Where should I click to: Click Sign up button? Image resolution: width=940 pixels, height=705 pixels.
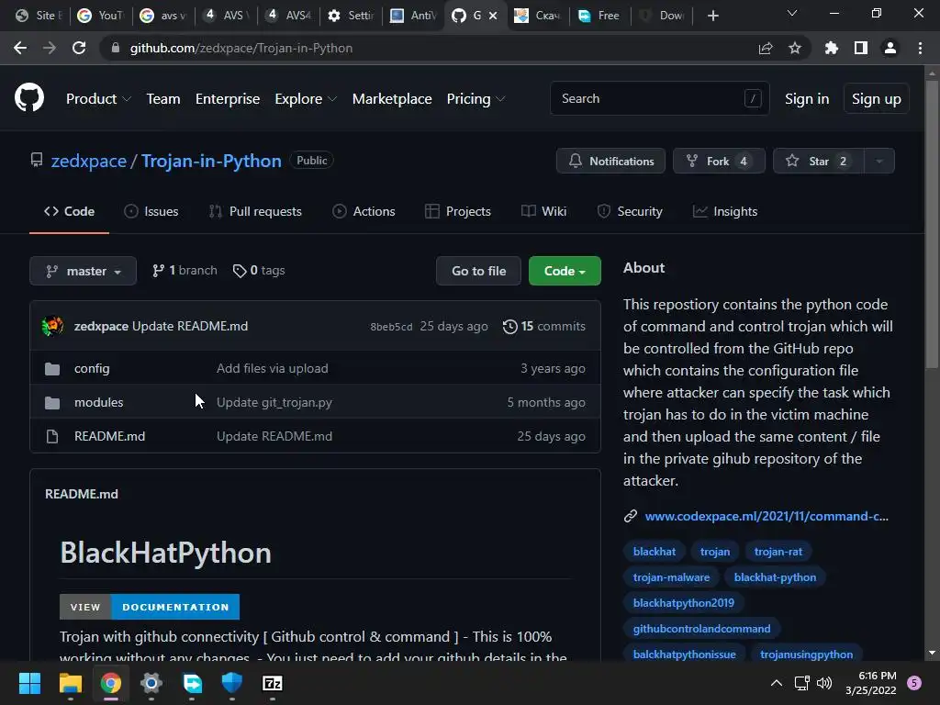pyautogui.click(x=877, y=99)
